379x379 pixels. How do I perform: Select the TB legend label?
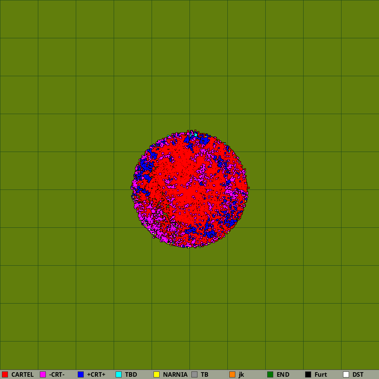[x=205, y=375]
